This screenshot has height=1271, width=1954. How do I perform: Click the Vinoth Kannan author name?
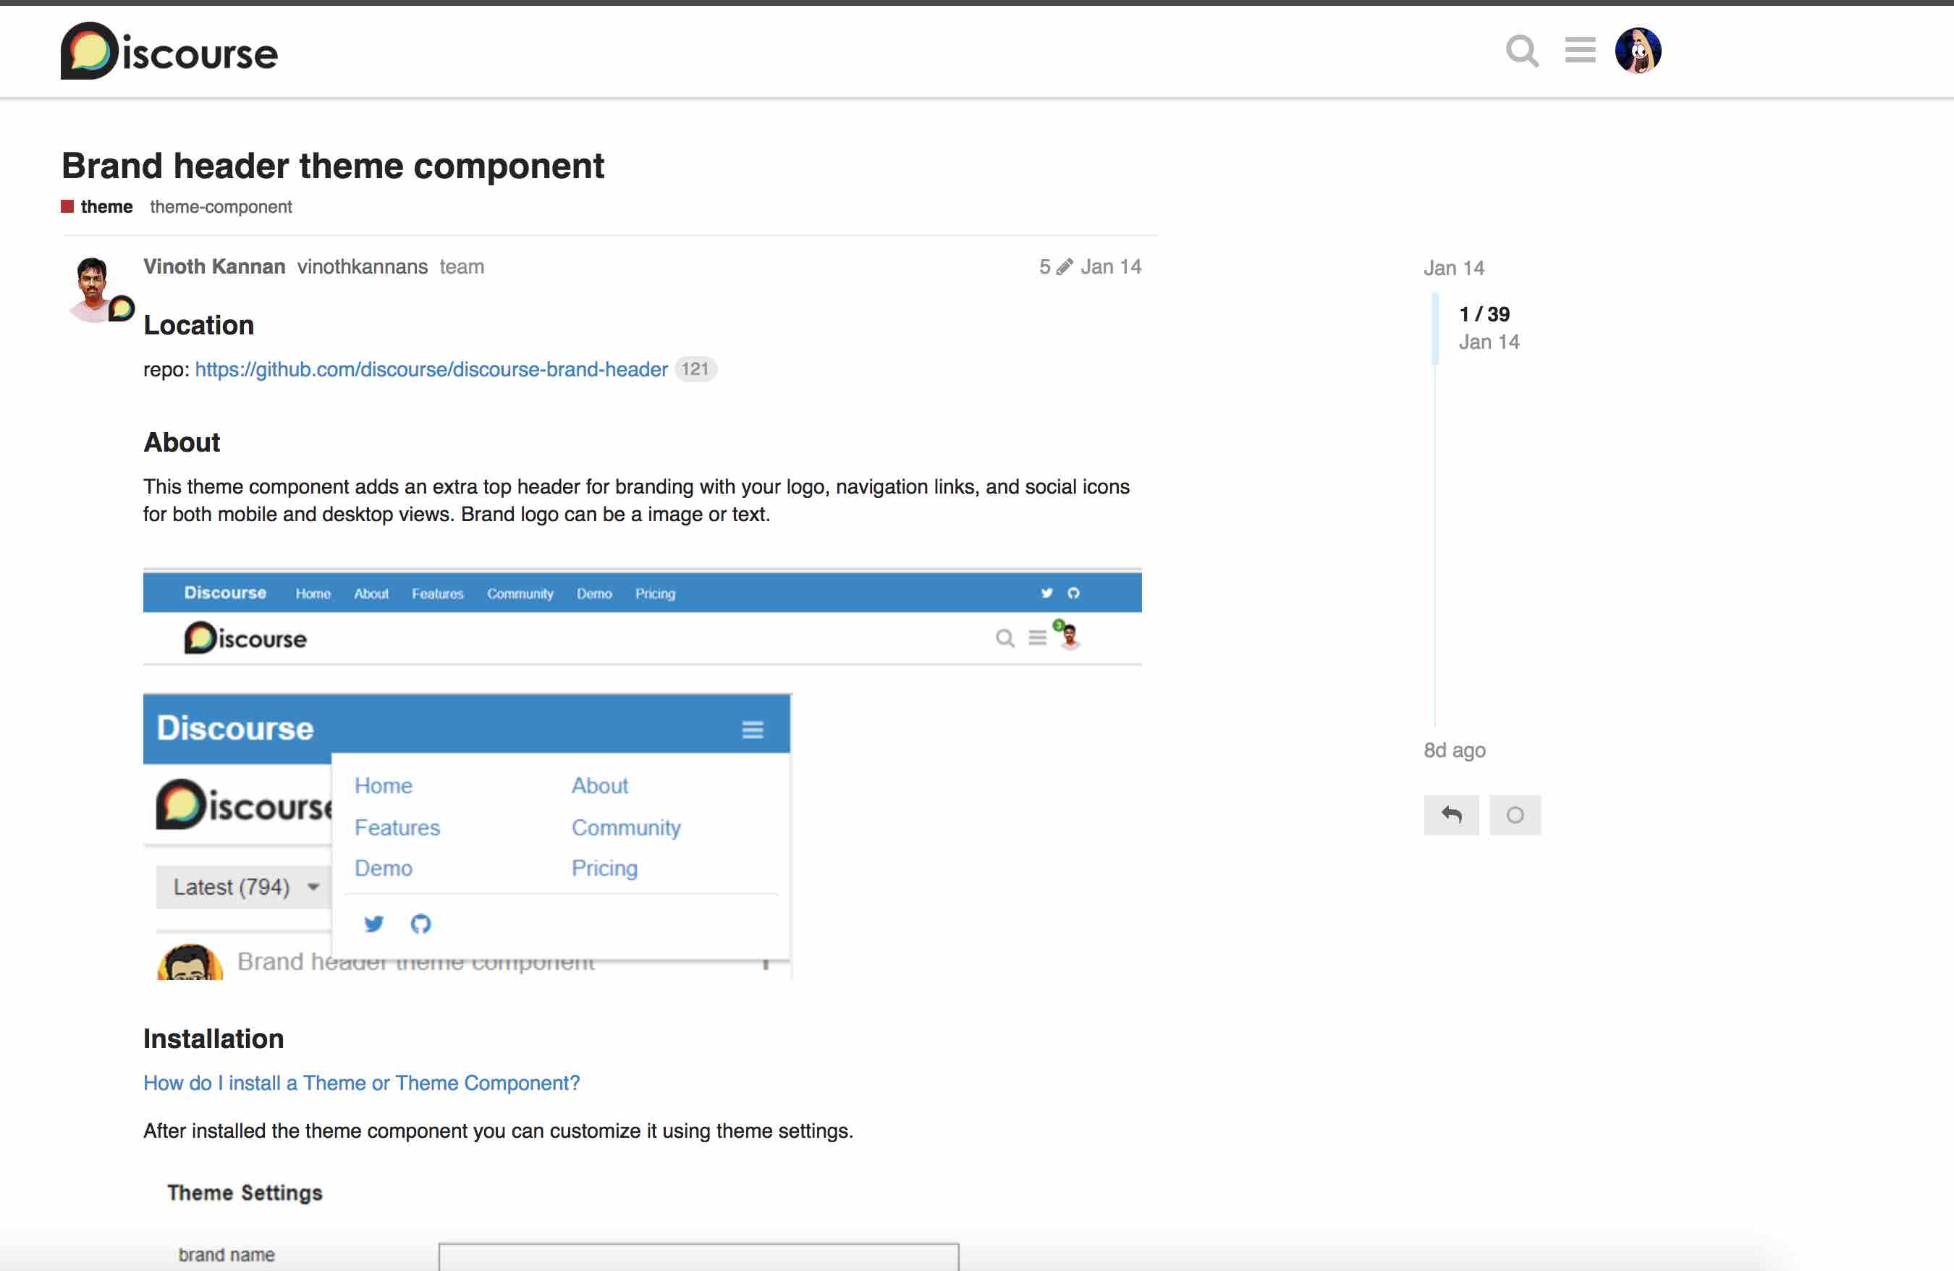(x=214, y=267)
